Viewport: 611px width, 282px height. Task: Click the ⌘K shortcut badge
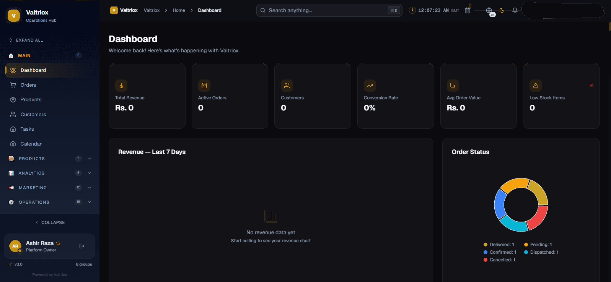(x=394, y=10)
